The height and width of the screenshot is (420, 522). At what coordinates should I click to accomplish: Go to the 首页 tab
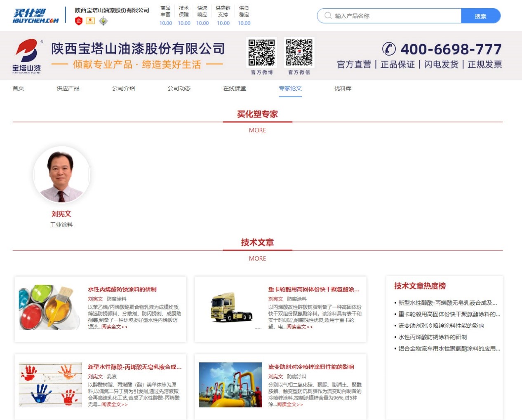tap(18, 88)
